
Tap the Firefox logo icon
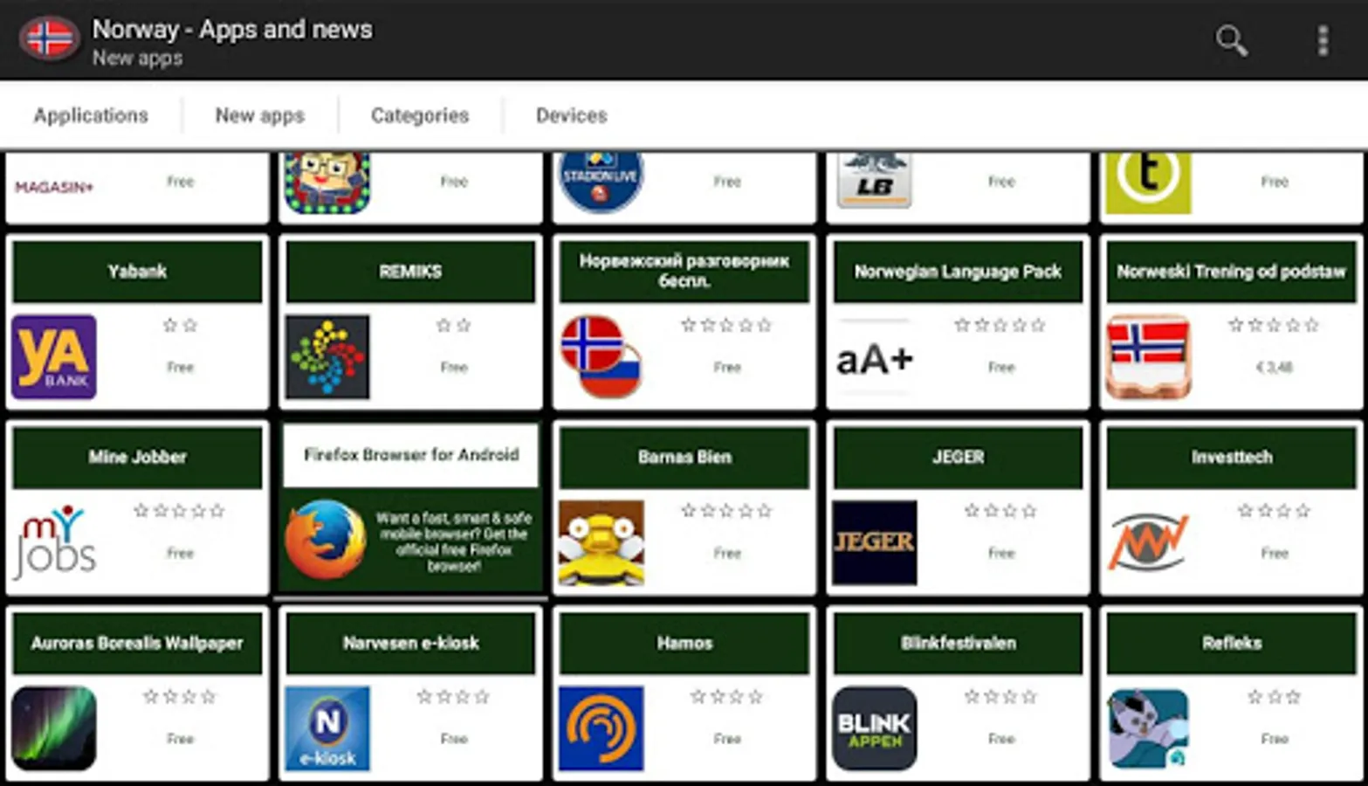click(x=326, y=540)
